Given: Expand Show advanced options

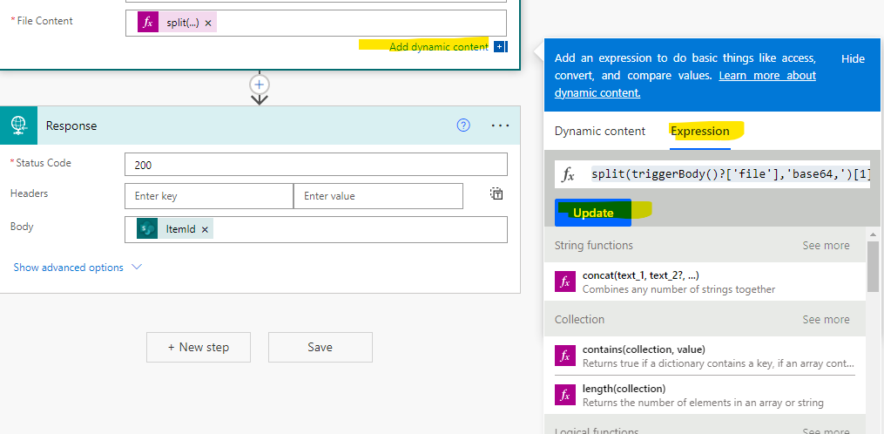Looking at the screenshot, I should pos(77,268).
